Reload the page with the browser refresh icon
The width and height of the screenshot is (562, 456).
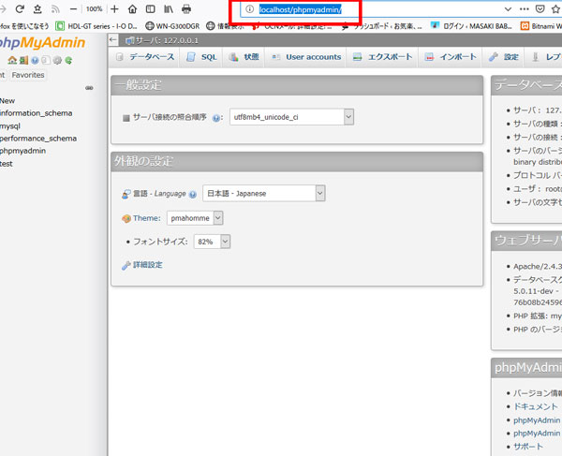tap(20, 9)
